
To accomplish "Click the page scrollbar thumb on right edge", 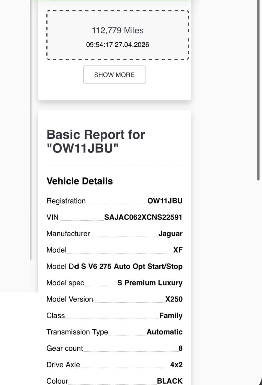I will 258,90.
